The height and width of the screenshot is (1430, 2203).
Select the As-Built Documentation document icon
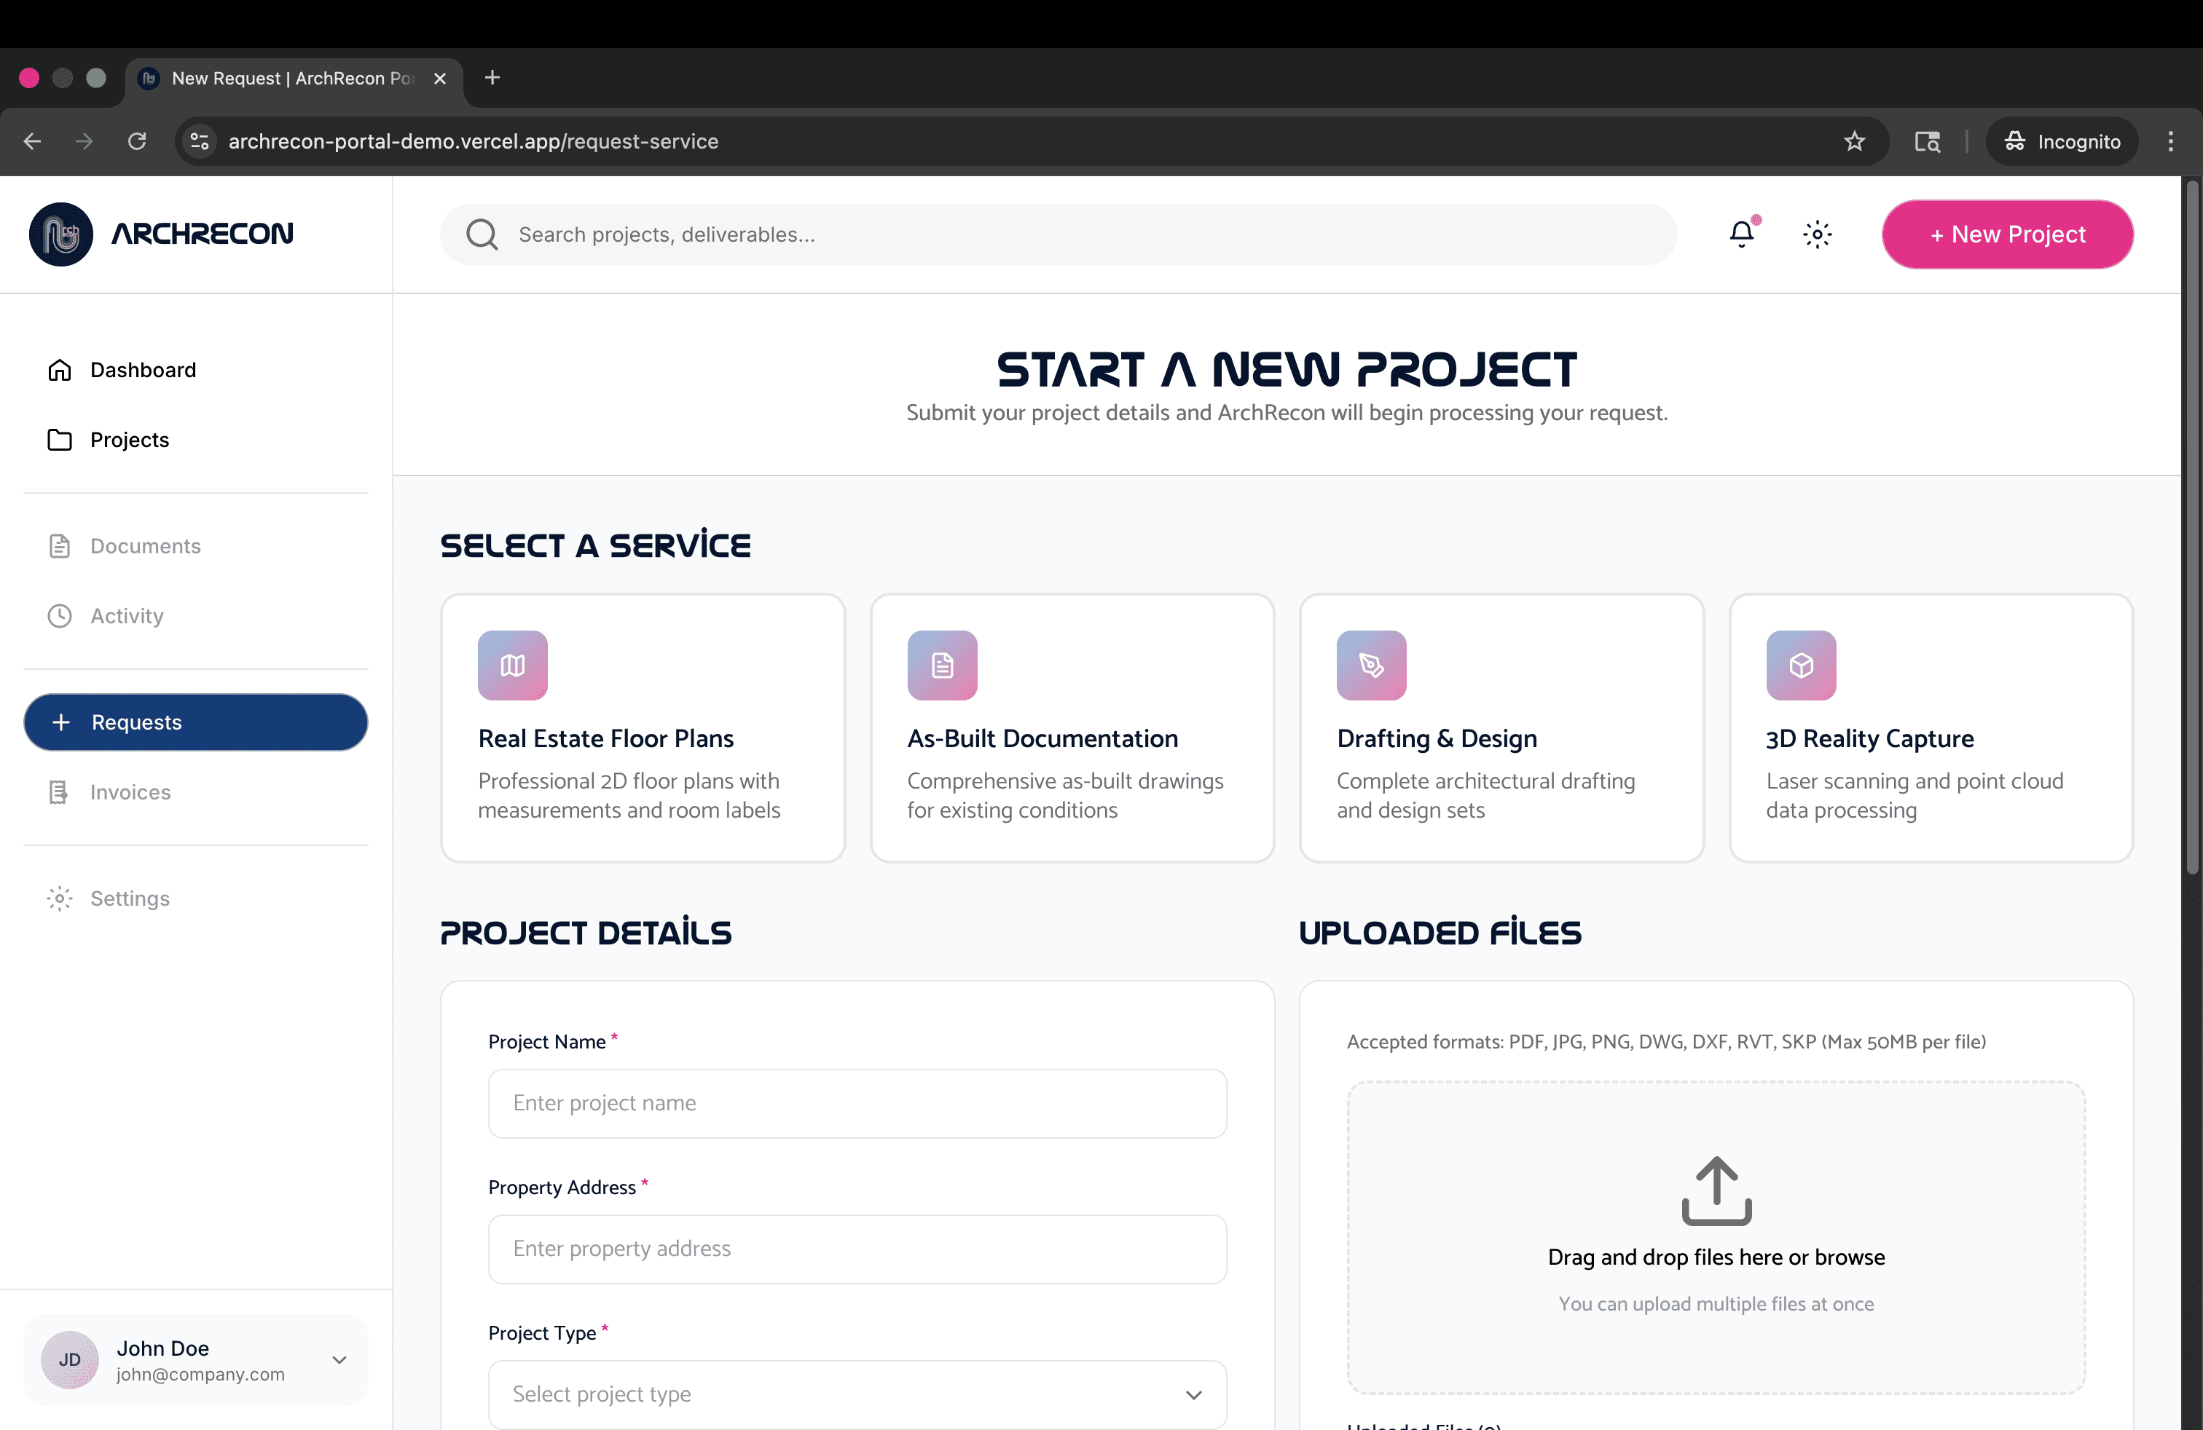942,665
